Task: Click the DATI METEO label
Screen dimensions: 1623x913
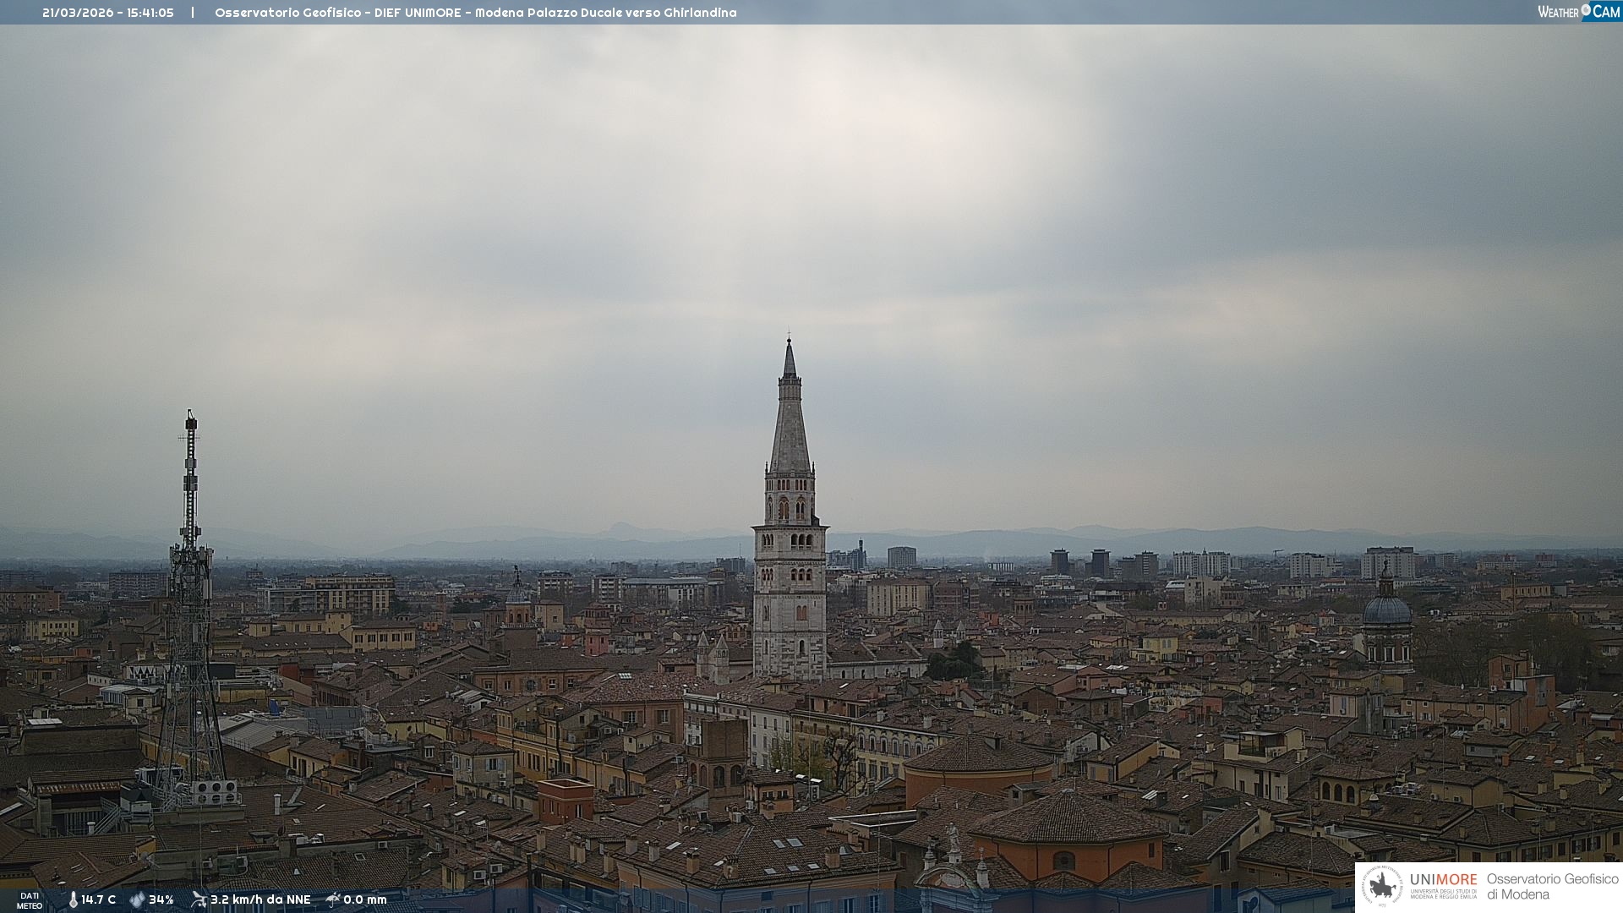Action: pos(30,900)
